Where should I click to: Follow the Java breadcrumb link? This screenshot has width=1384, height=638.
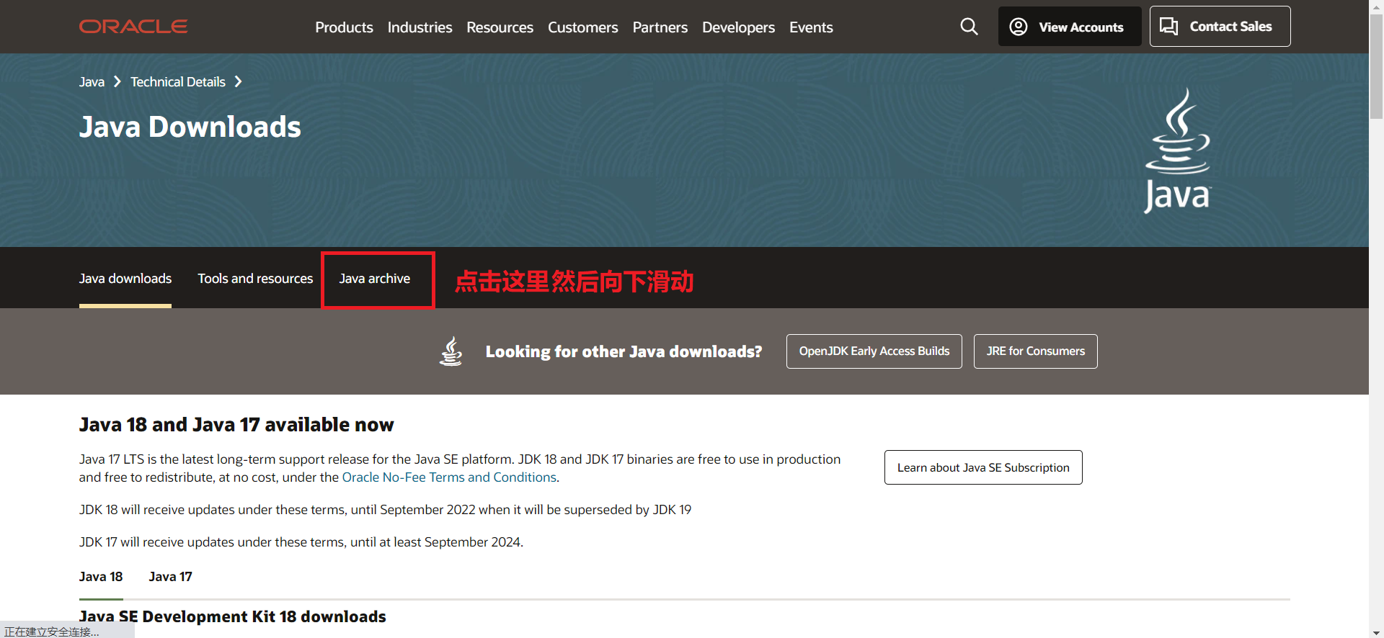click(x=92, y=82)
